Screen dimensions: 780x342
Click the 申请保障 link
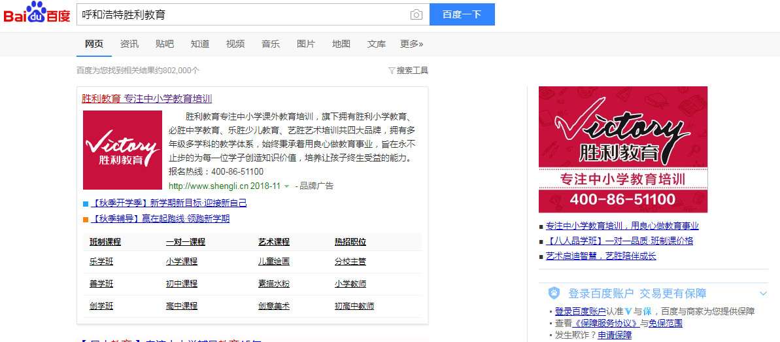pos(615,335)
